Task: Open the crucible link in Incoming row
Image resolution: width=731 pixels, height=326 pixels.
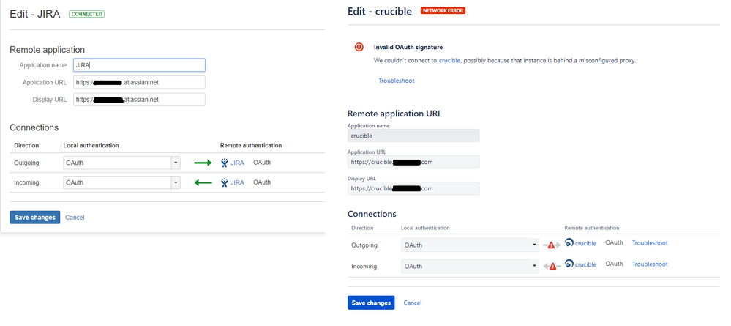Action: (585, 264)
